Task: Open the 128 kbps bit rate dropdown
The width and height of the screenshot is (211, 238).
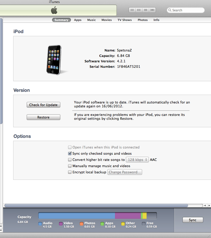Action: pos(137,160)
